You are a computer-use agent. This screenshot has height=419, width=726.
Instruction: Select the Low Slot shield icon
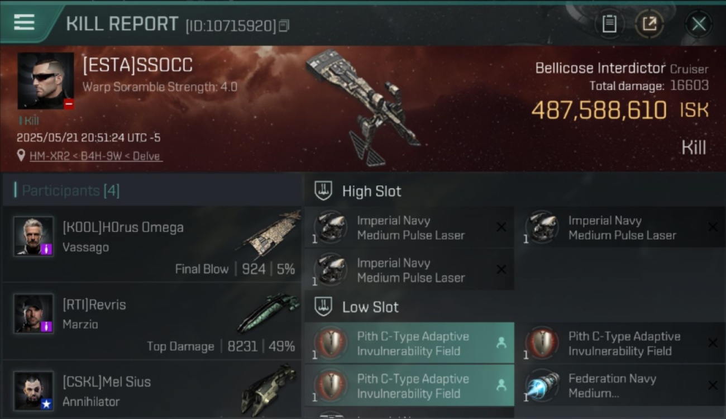pos(323,307)
